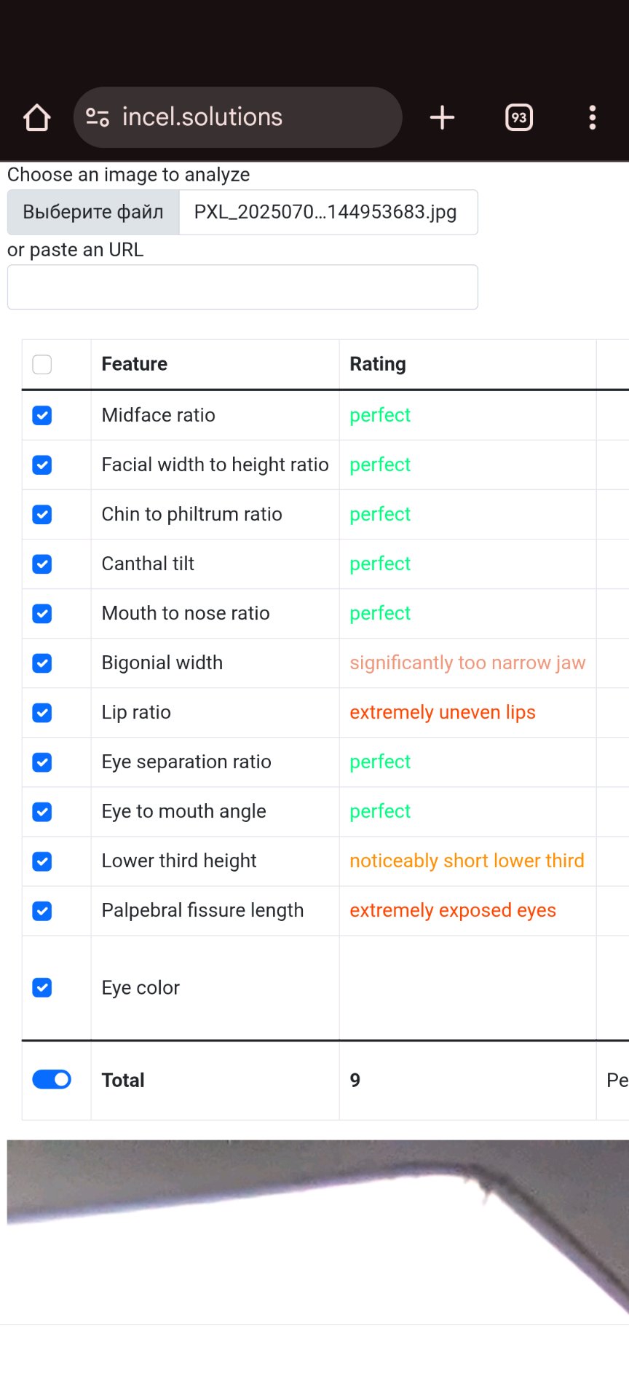This screenshot has height=1398, width=629.
Task: Click the selected file name PXL_2025070…jpg
Action: (325, 212)
